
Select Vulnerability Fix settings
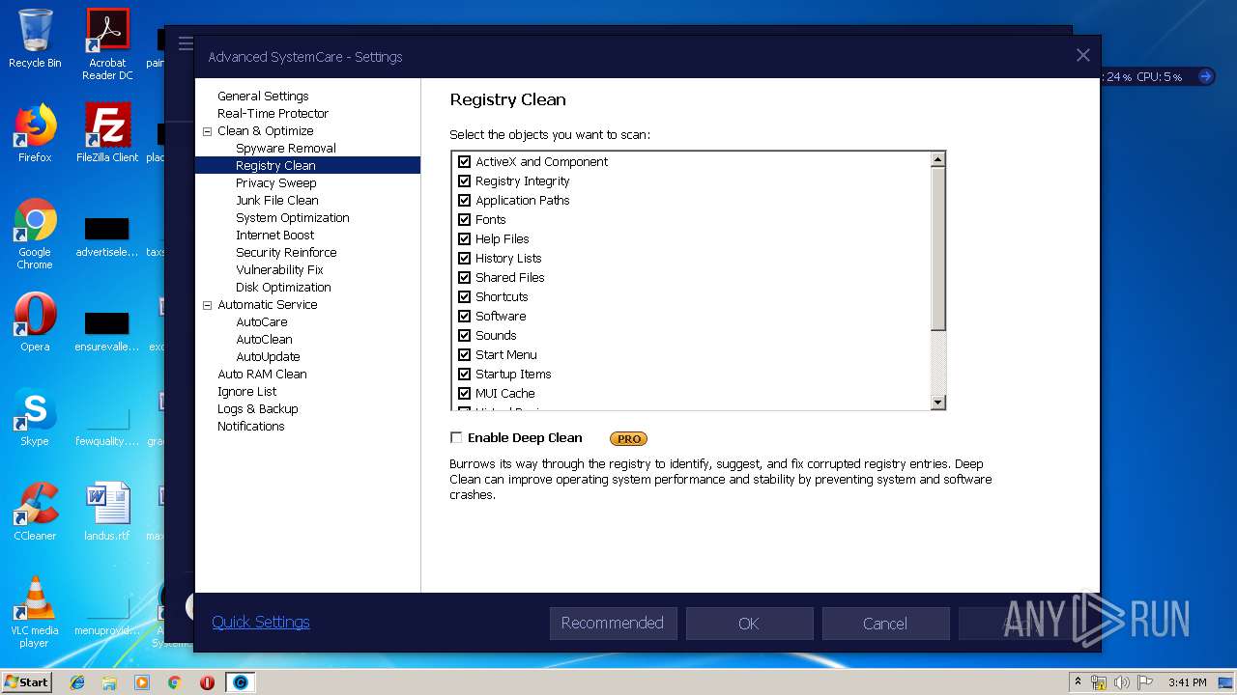click(x=279, y=269)
